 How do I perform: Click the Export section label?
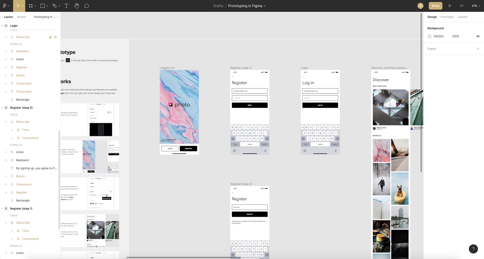point(432,49)
